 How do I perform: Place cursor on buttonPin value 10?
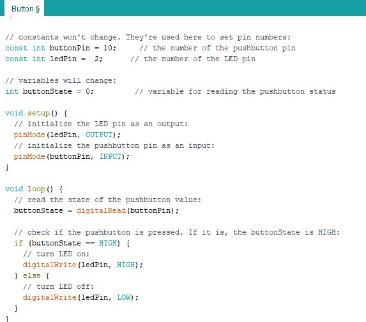coord(108,48)
